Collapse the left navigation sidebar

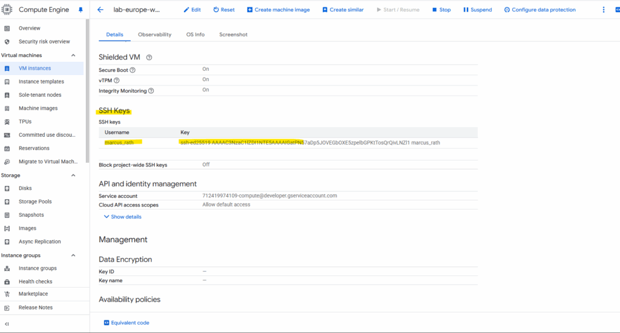tap(7, 324)
